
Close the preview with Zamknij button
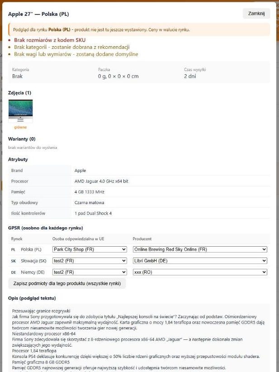tap(256, 14)
